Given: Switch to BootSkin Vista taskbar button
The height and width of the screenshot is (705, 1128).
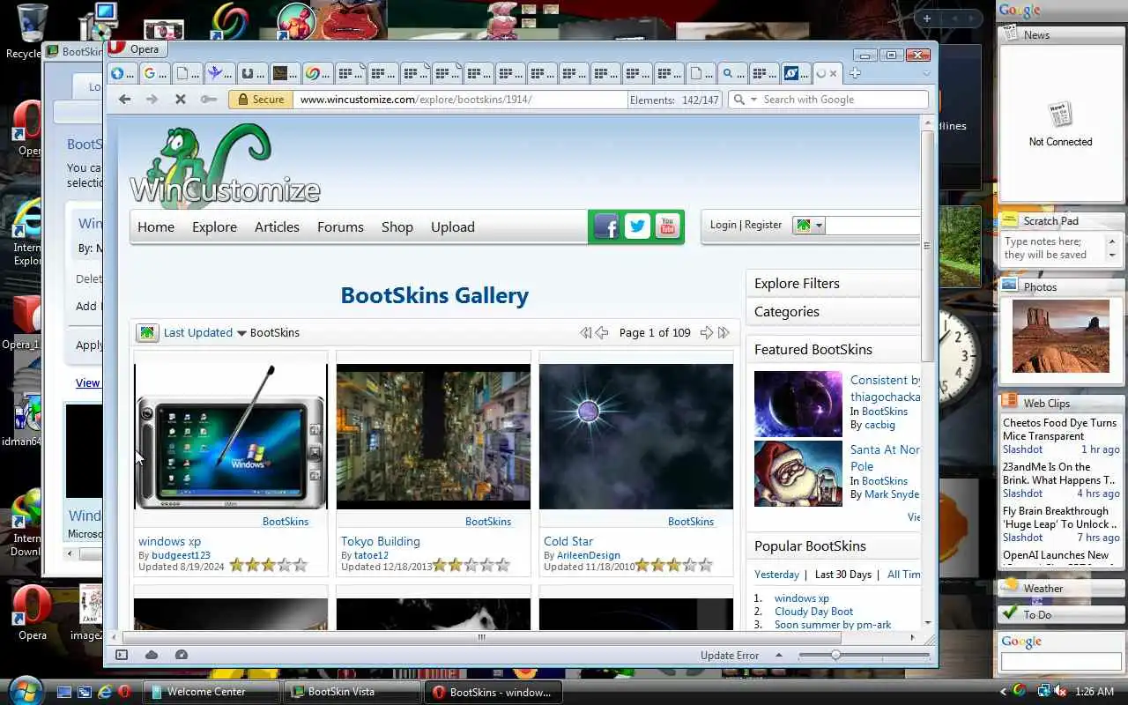Looking at the screenshot, I should [x=352, y=692].
